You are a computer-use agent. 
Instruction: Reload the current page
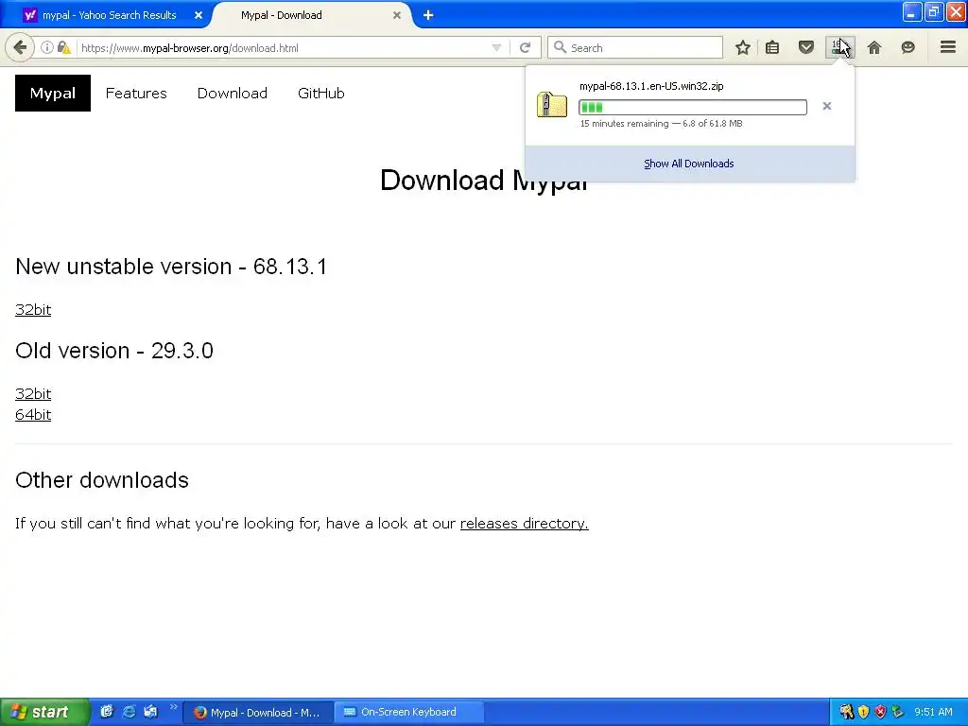525,47
